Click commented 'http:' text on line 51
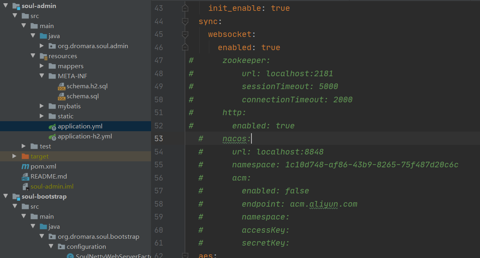The height and width of the screenshot is (258, 480). pos(234,112)
